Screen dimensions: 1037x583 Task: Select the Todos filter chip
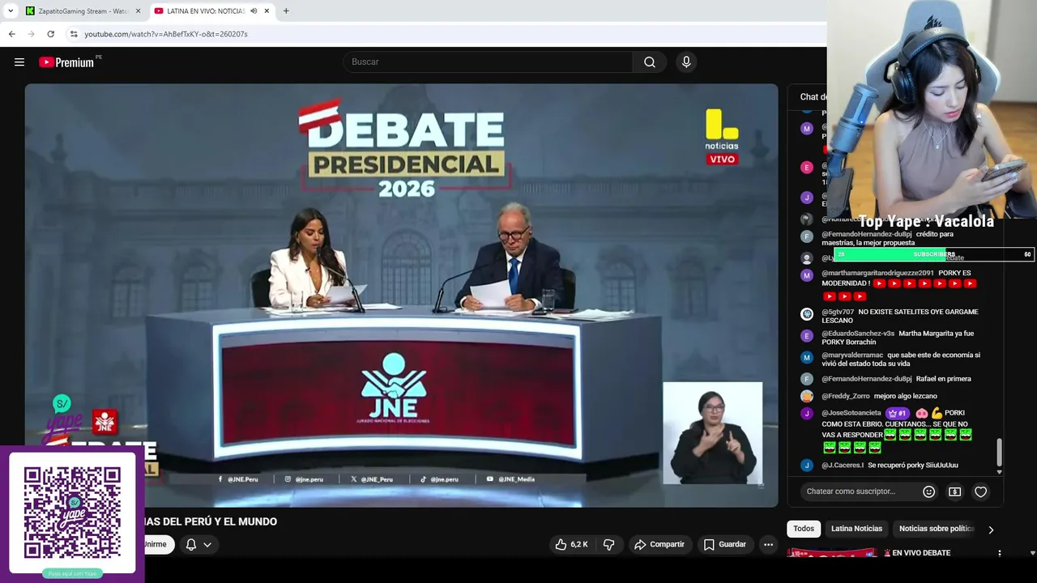pos(804,529)
